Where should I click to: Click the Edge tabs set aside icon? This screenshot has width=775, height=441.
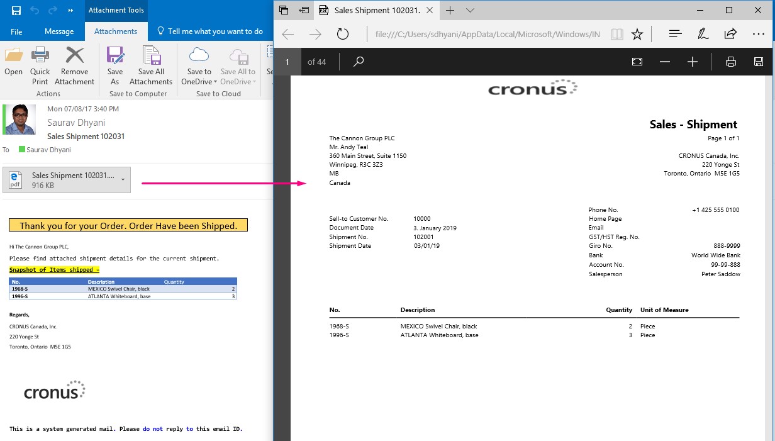pyautogui.click(x=284, y=10)
